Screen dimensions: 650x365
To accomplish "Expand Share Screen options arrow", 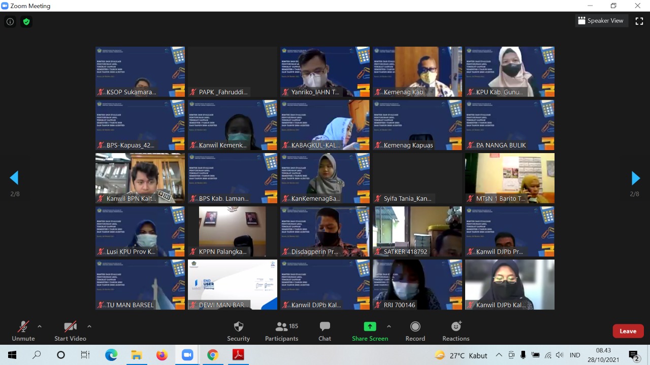I will tap(389, 326).
